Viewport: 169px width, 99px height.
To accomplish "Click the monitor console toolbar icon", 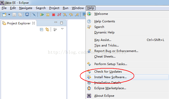I will tap(27, 15).
